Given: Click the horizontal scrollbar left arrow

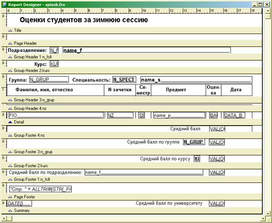Looking at the screenshot, I should 4,219.
